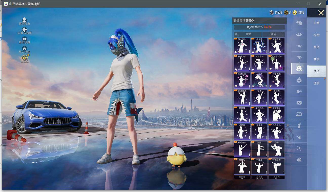328x192 pixels.
Task: Select the 热潮律动 emote
Action: coord(242,98)
